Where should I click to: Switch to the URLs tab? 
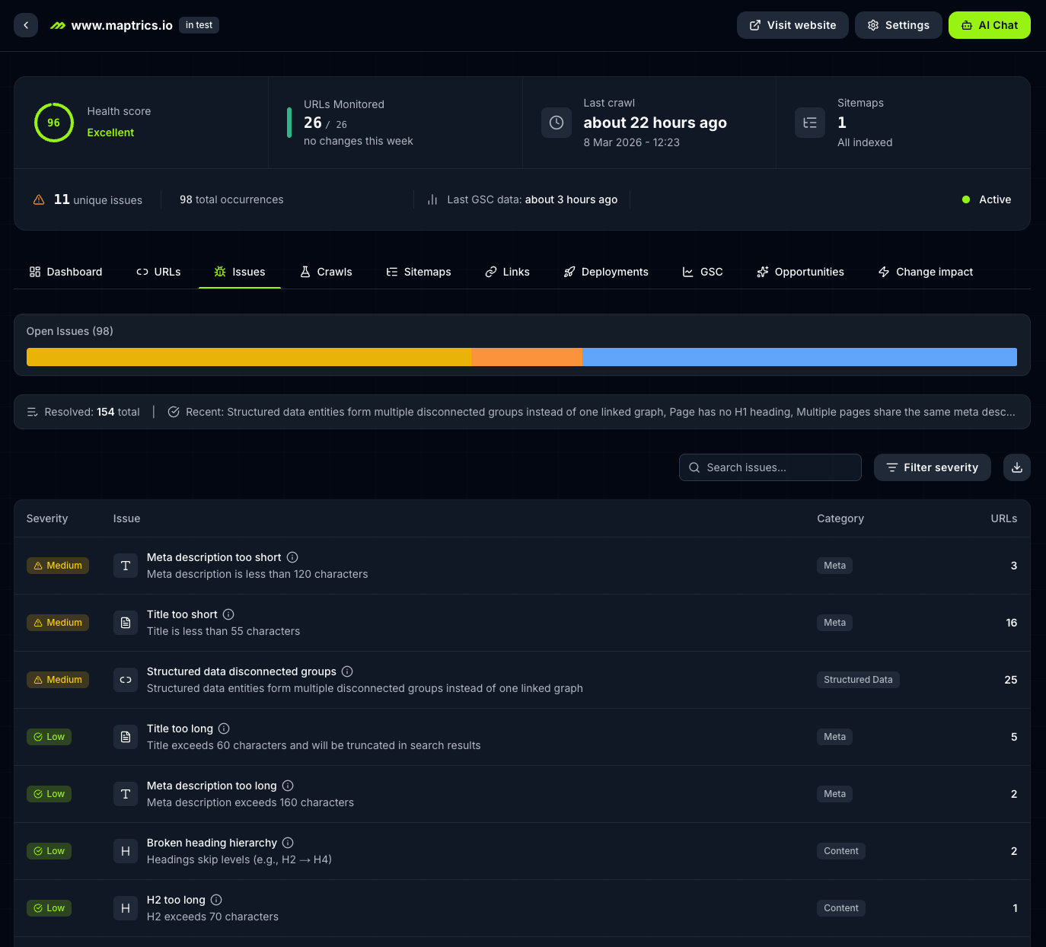click(x=158, y=272)
